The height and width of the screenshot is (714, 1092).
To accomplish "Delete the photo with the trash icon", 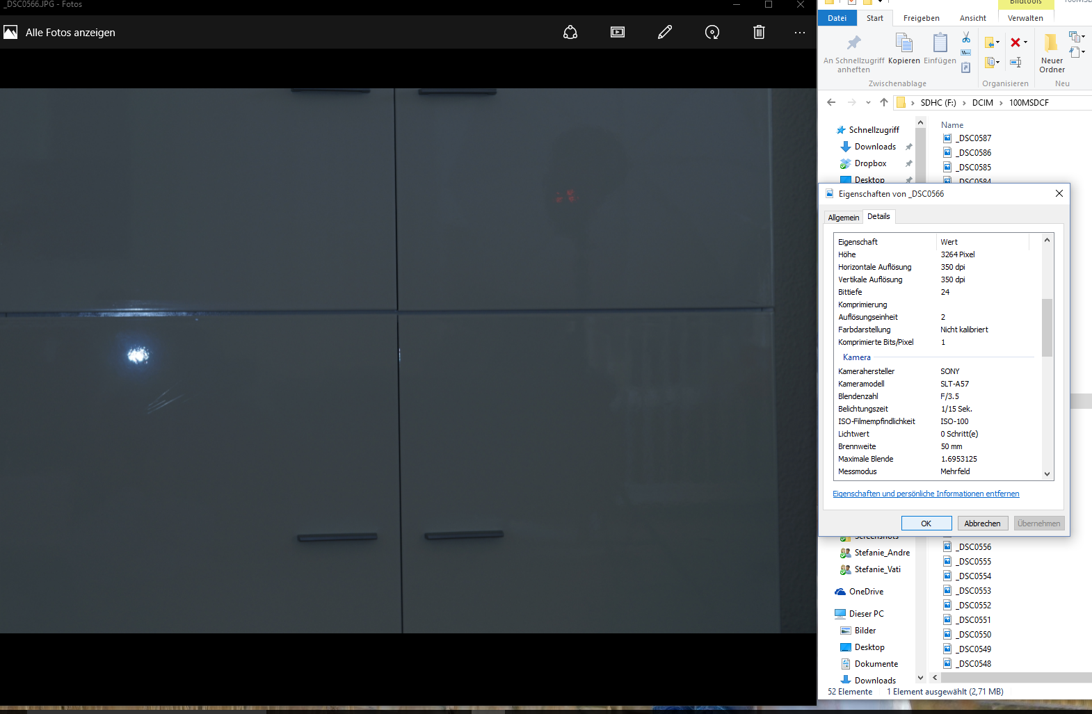I will 759,32.
